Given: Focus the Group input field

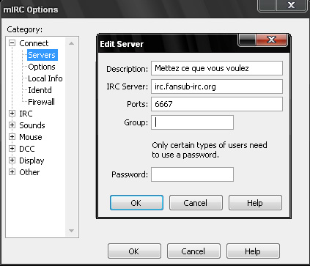Looking at the screenshot, I should [192, 122].
